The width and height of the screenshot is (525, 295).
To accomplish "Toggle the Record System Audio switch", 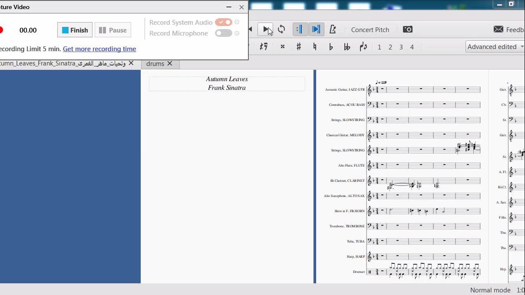I will (224, 22).
